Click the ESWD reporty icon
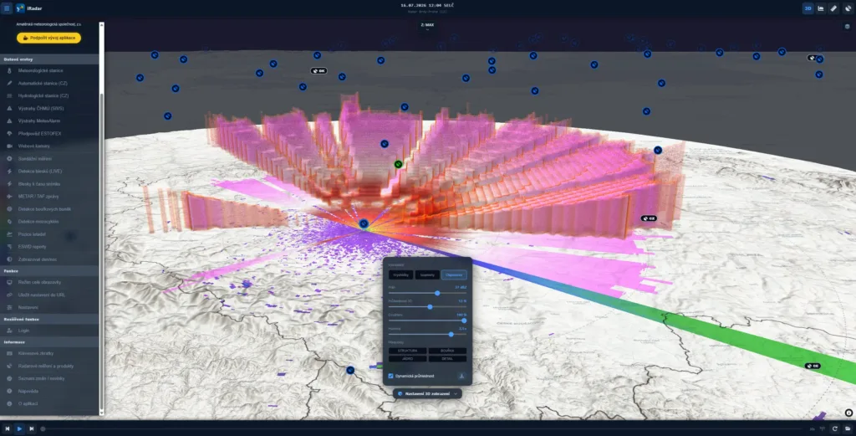The height and width of the screenshot is (436, 856). point(9,246)
